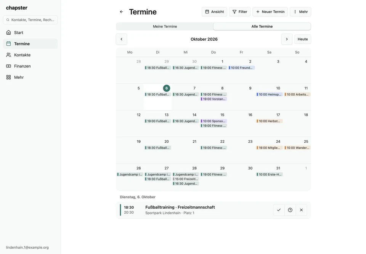Open the 10:00 Arbeits... event on October 11

point(297,94)
